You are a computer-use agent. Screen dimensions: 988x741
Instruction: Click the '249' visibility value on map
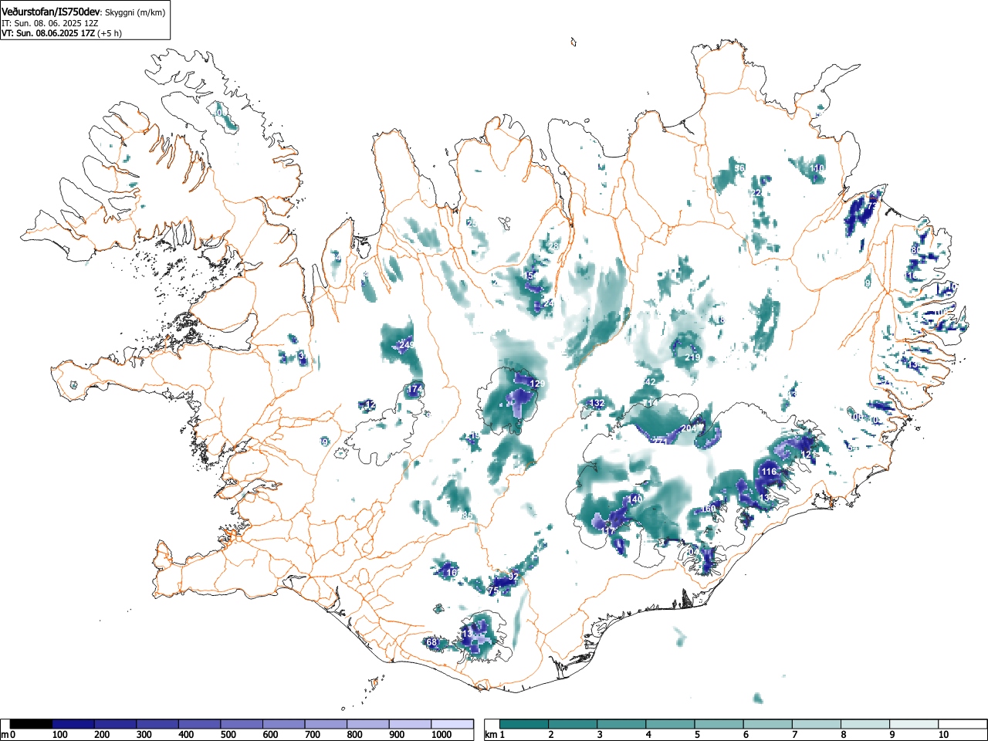tap(407, 345)
